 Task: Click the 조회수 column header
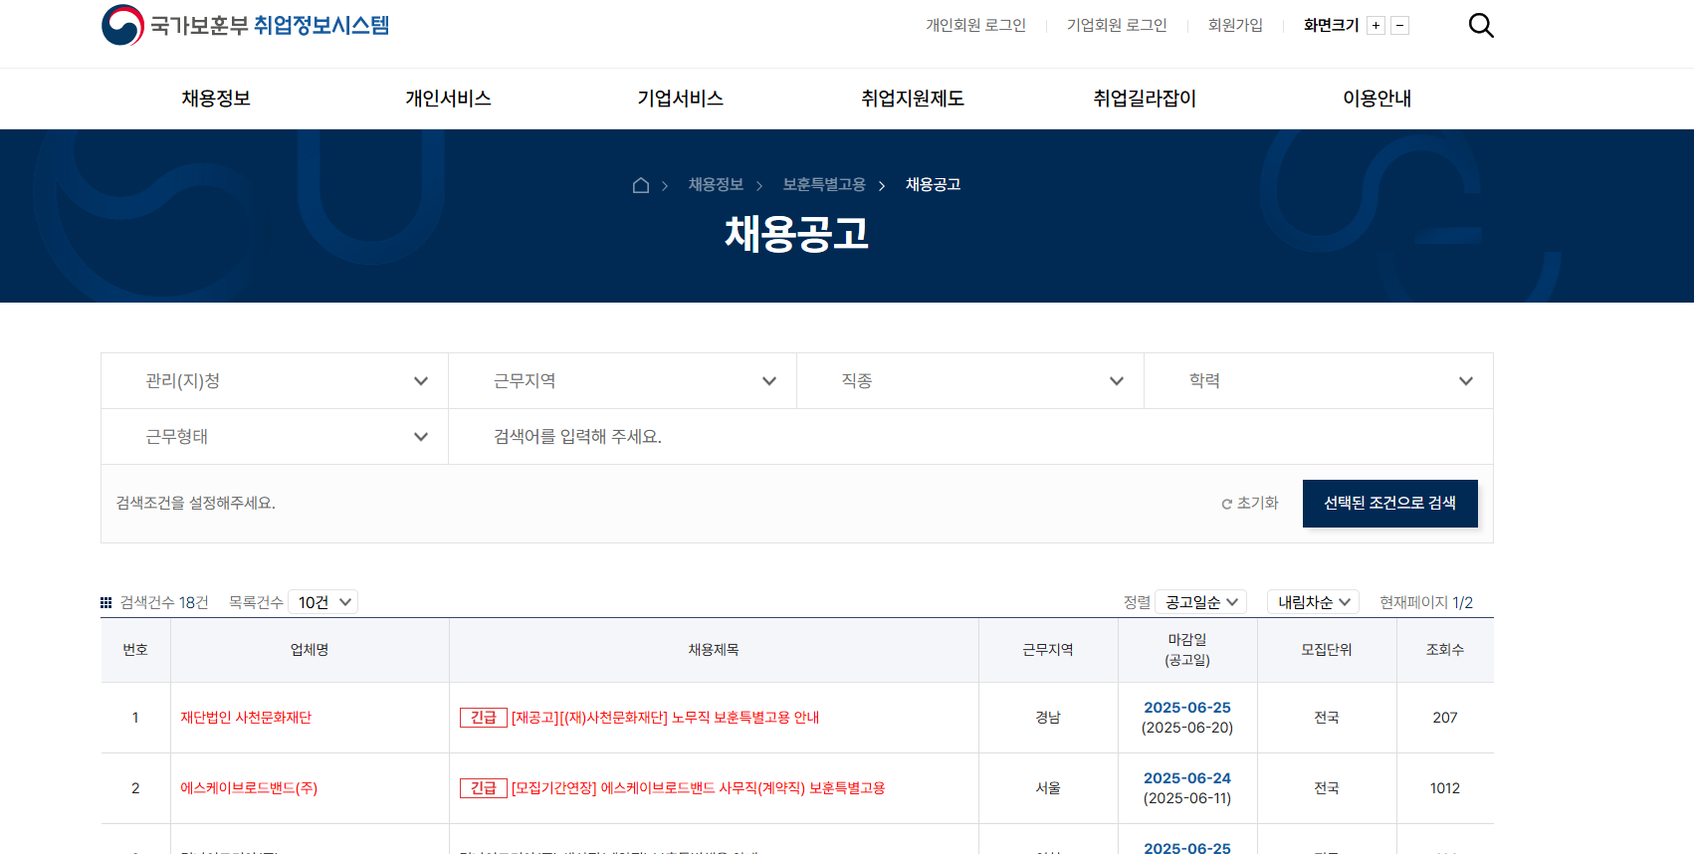[1445, 650]
